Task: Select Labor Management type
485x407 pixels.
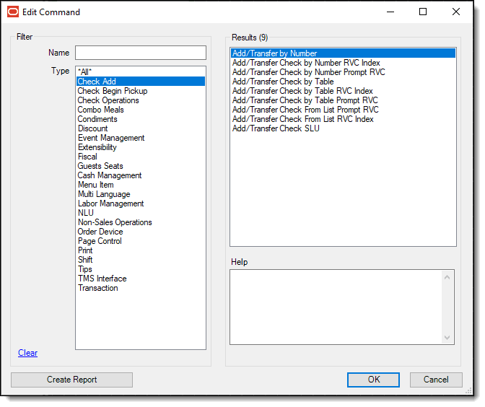Action: 110,203
